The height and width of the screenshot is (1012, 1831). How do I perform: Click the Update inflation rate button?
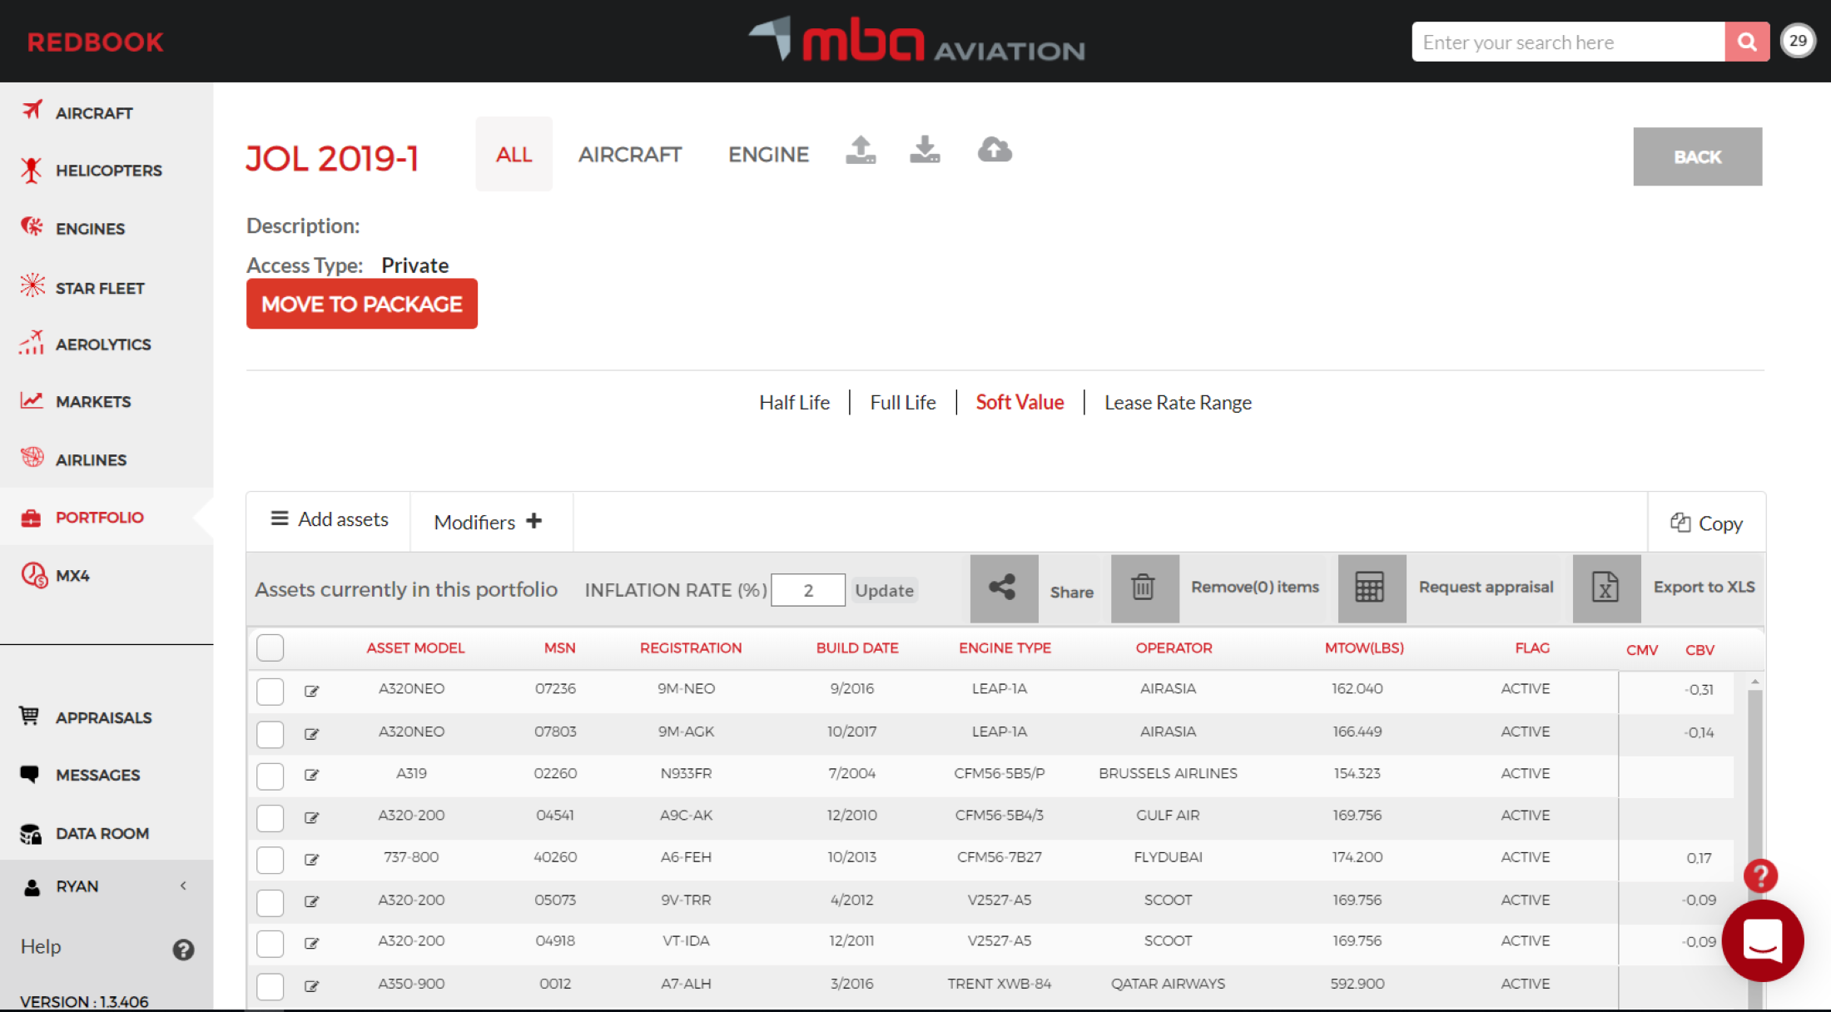[884, 590]
